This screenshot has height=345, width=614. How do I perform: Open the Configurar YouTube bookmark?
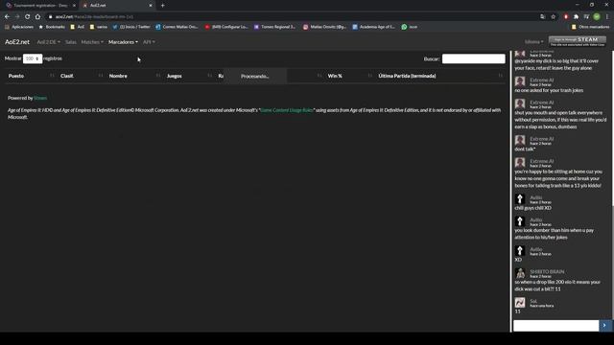pos(226,27)
